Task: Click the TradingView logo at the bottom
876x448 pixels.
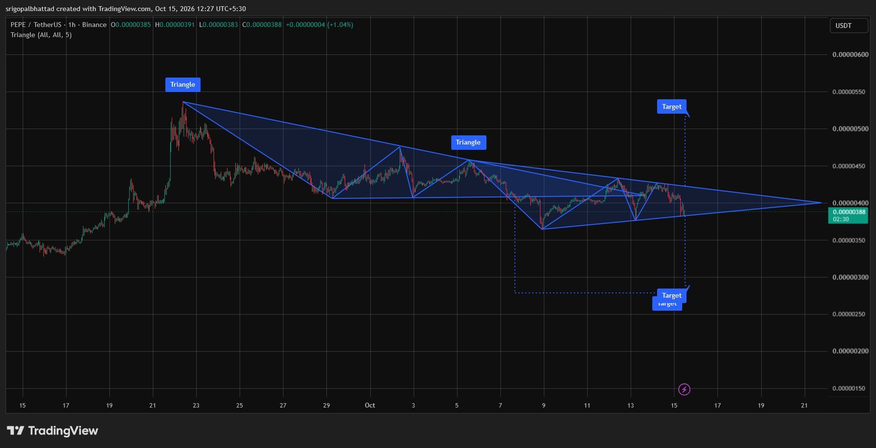Action: [53, 431]
